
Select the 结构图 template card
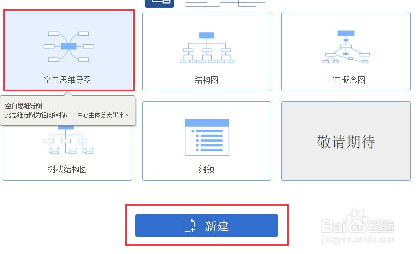(x=207, y=52)
